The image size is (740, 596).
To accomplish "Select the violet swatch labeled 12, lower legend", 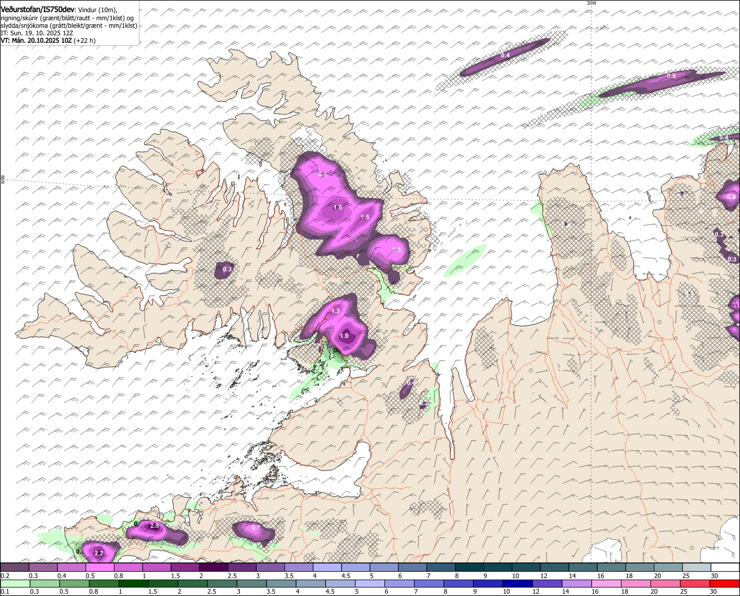I will pos(546,583).
